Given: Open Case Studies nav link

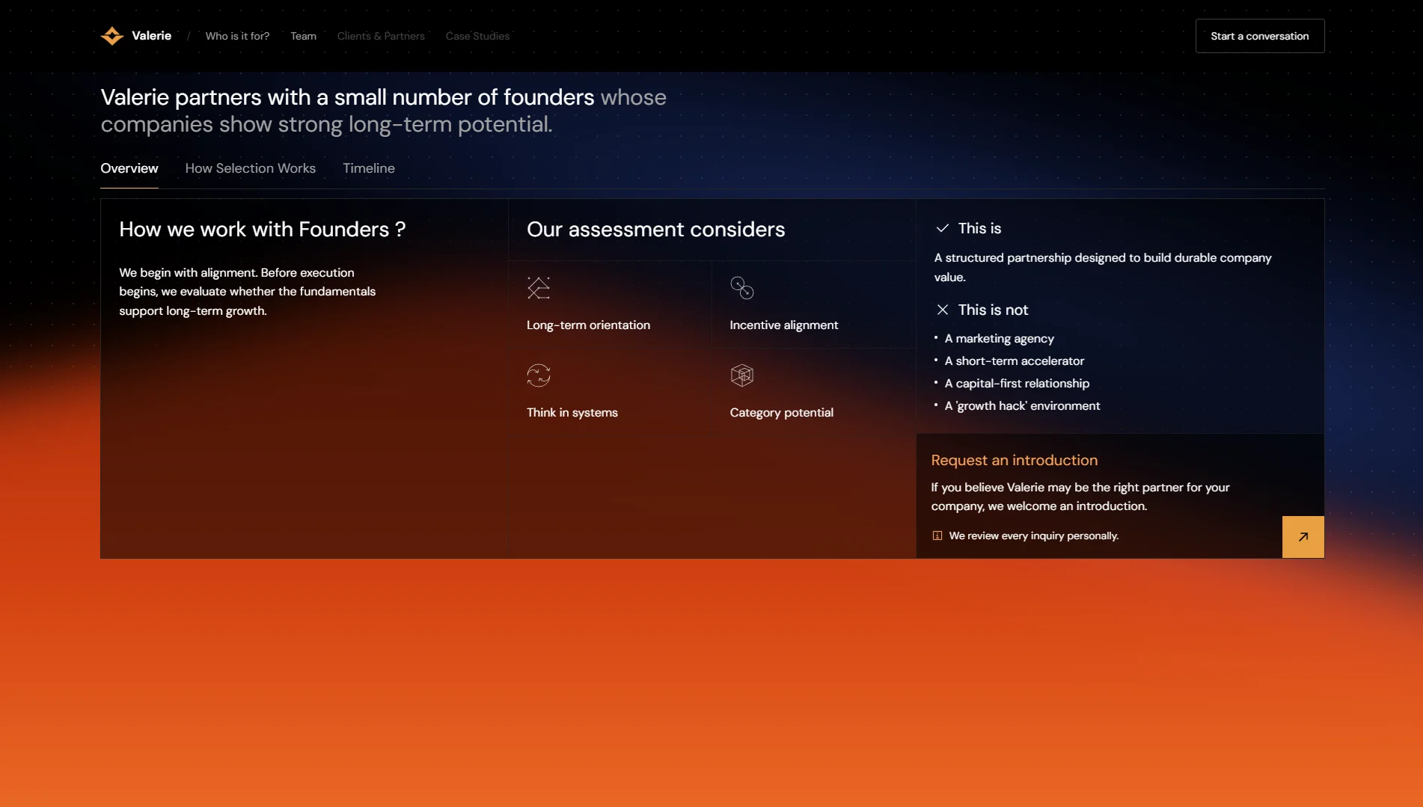Looking at the screenshot, I should [x=477, y=36].
